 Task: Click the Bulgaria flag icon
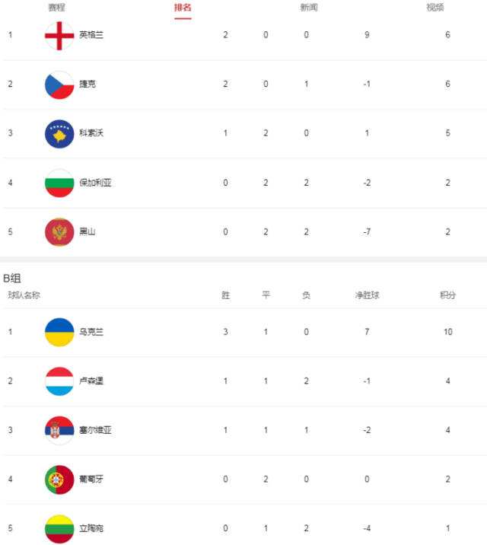tap(59, 183)
